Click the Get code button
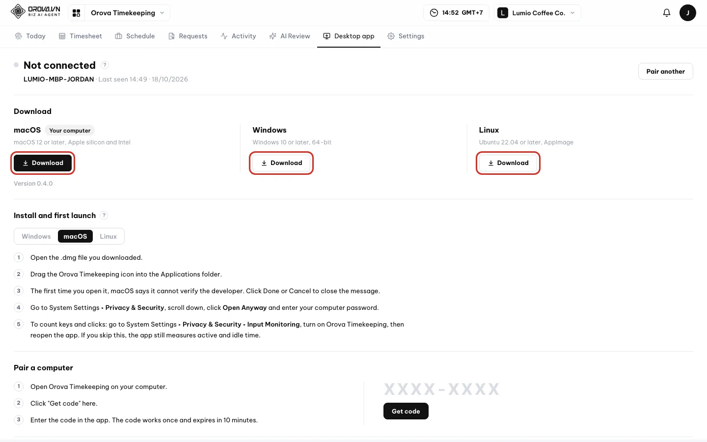Image resolution: width=707 pixels, height=442 pixels. (406, 411)
